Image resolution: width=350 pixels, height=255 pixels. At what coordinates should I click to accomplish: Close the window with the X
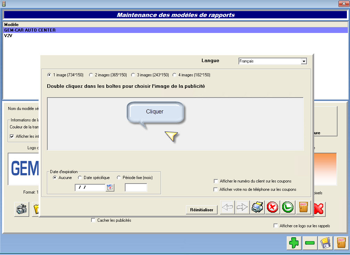[344, 4]
